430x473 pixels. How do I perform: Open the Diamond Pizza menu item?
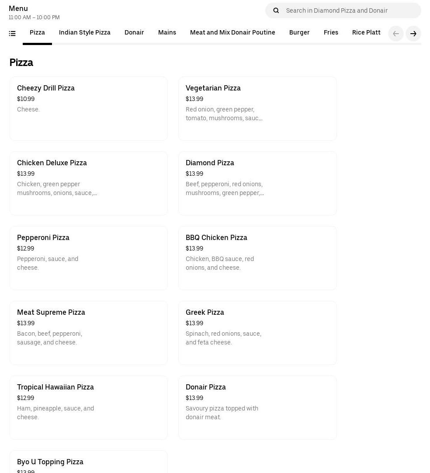click(257, 183)
